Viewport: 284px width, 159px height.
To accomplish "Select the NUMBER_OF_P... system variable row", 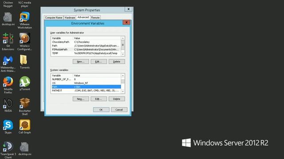I will tap(86, 79).
